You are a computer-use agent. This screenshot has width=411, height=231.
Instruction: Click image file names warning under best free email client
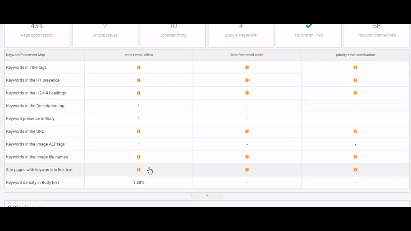pos(247,157)
